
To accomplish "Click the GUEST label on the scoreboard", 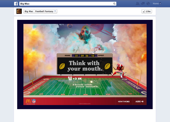I will (x=101, y=55).
